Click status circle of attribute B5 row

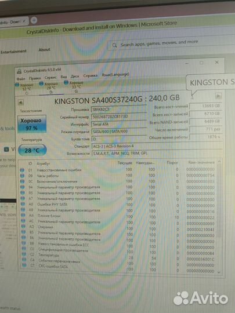24,232
